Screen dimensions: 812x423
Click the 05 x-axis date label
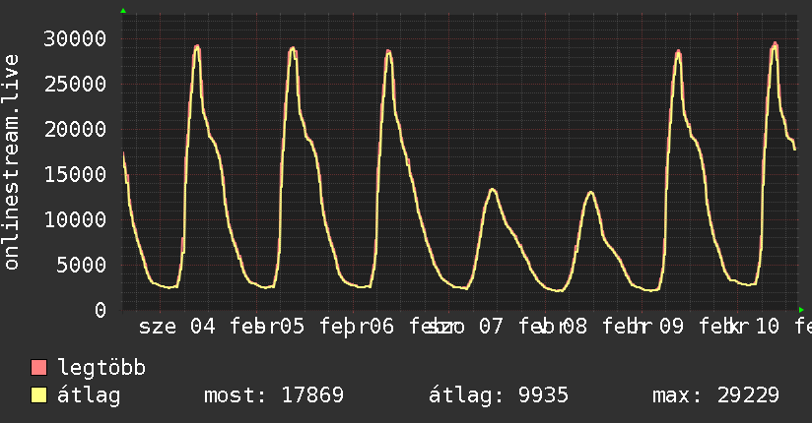pos(292,327)
